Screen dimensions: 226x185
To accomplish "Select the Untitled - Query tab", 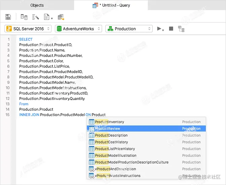I will 111,5.
